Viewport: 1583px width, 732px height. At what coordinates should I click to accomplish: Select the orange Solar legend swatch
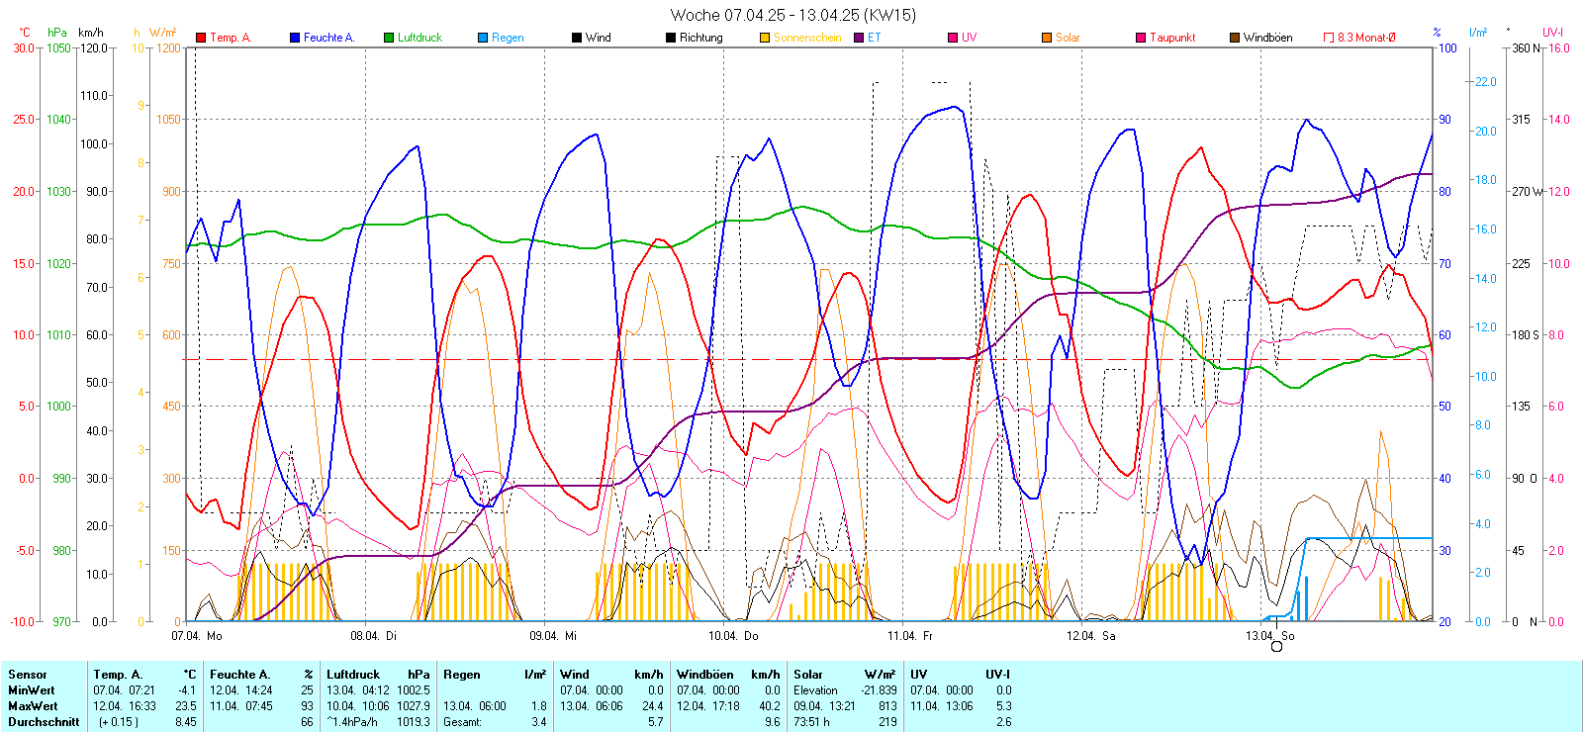click(1047, 38)
